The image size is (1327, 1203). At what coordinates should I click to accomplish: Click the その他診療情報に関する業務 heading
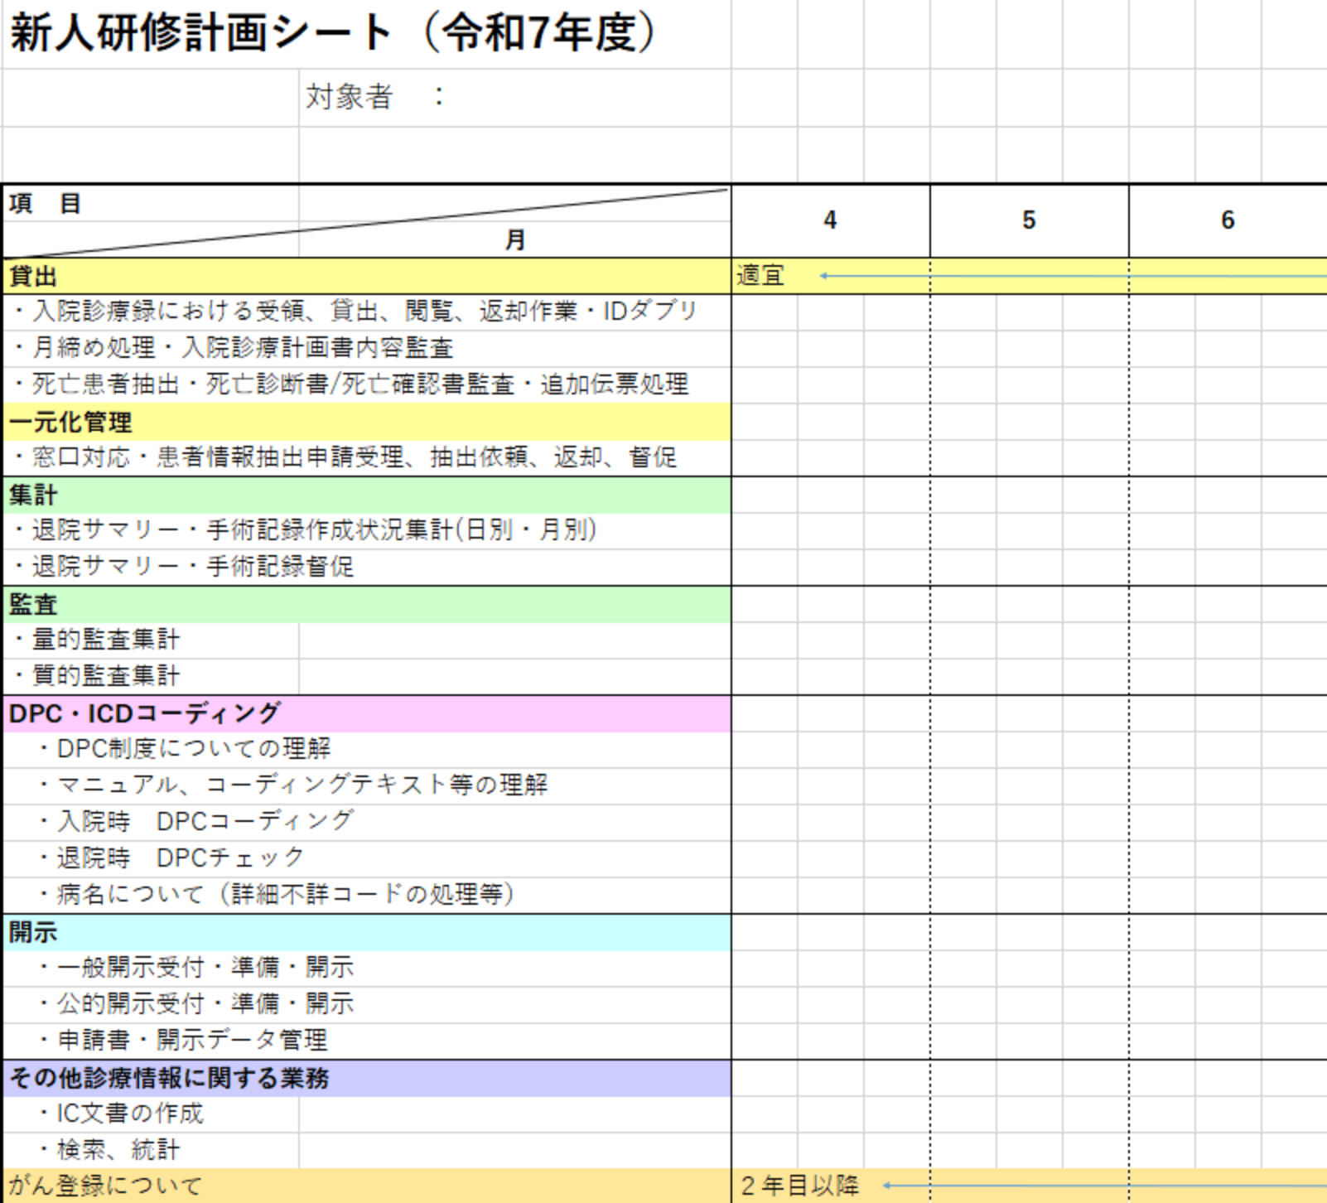coord(367,1079)
